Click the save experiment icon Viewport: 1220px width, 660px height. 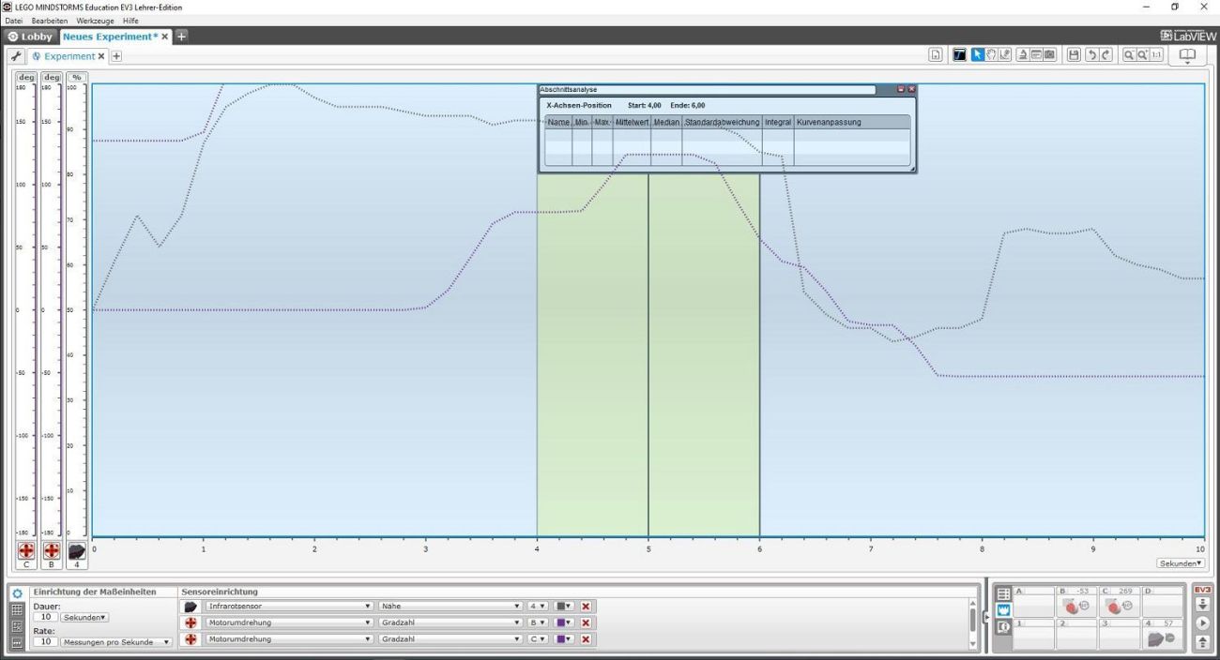click(1074, 55)
